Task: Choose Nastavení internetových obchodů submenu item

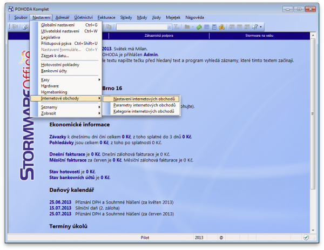Action: pos(141,99)
